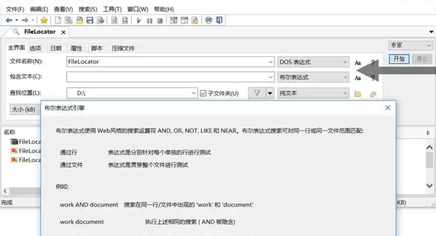436x236 pixels.
Task: Open the 帮助(H) menu
Action: tap(164, 9)
